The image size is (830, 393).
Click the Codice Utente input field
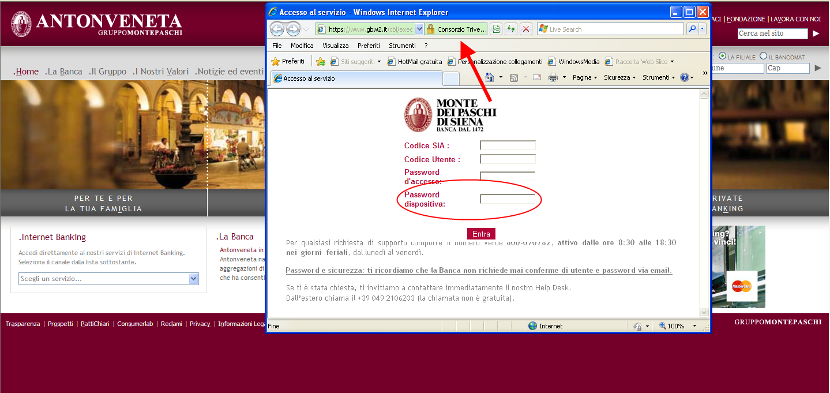pos(508,159)
